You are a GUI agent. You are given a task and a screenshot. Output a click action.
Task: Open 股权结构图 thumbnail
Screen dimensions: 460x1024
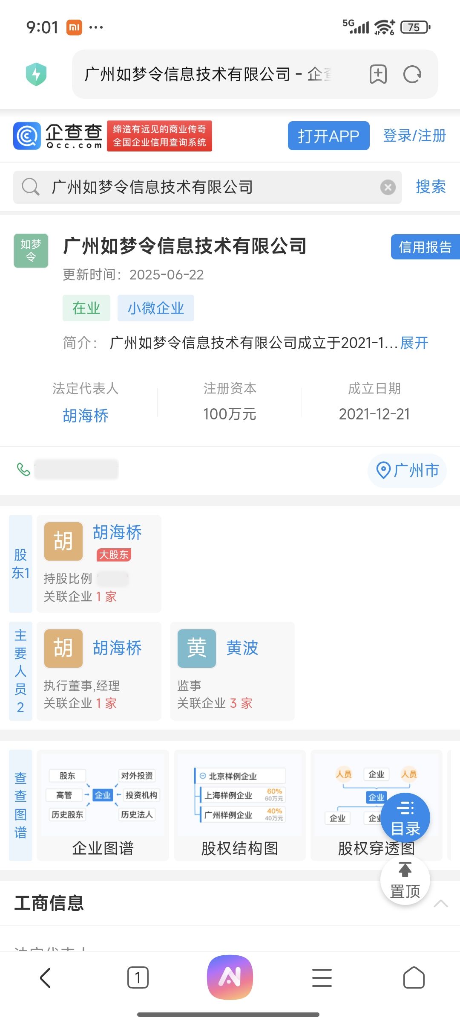240,805
